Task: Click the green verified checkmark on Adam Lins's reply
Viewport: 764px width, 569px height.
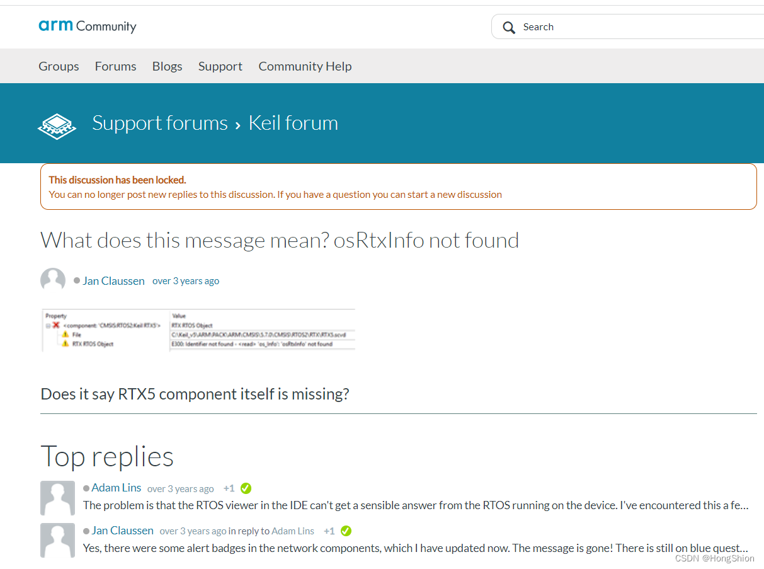Action: [246, 488]
